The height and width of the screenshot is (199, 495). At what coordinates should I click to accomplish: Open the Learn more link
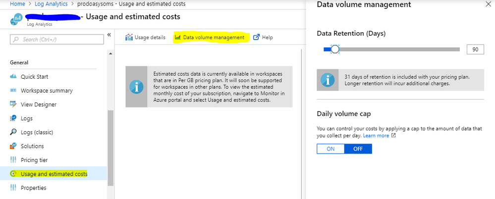tap(376, 136)
